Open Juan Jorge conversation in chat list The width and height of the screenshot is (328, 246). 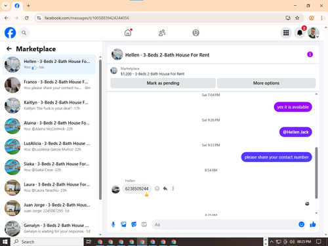click(49, 208)
